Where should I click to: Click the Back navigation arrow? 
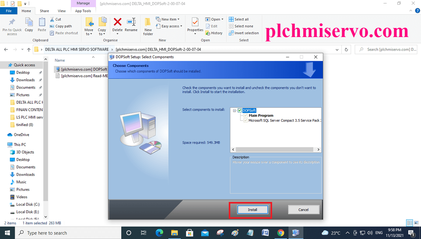6,49
